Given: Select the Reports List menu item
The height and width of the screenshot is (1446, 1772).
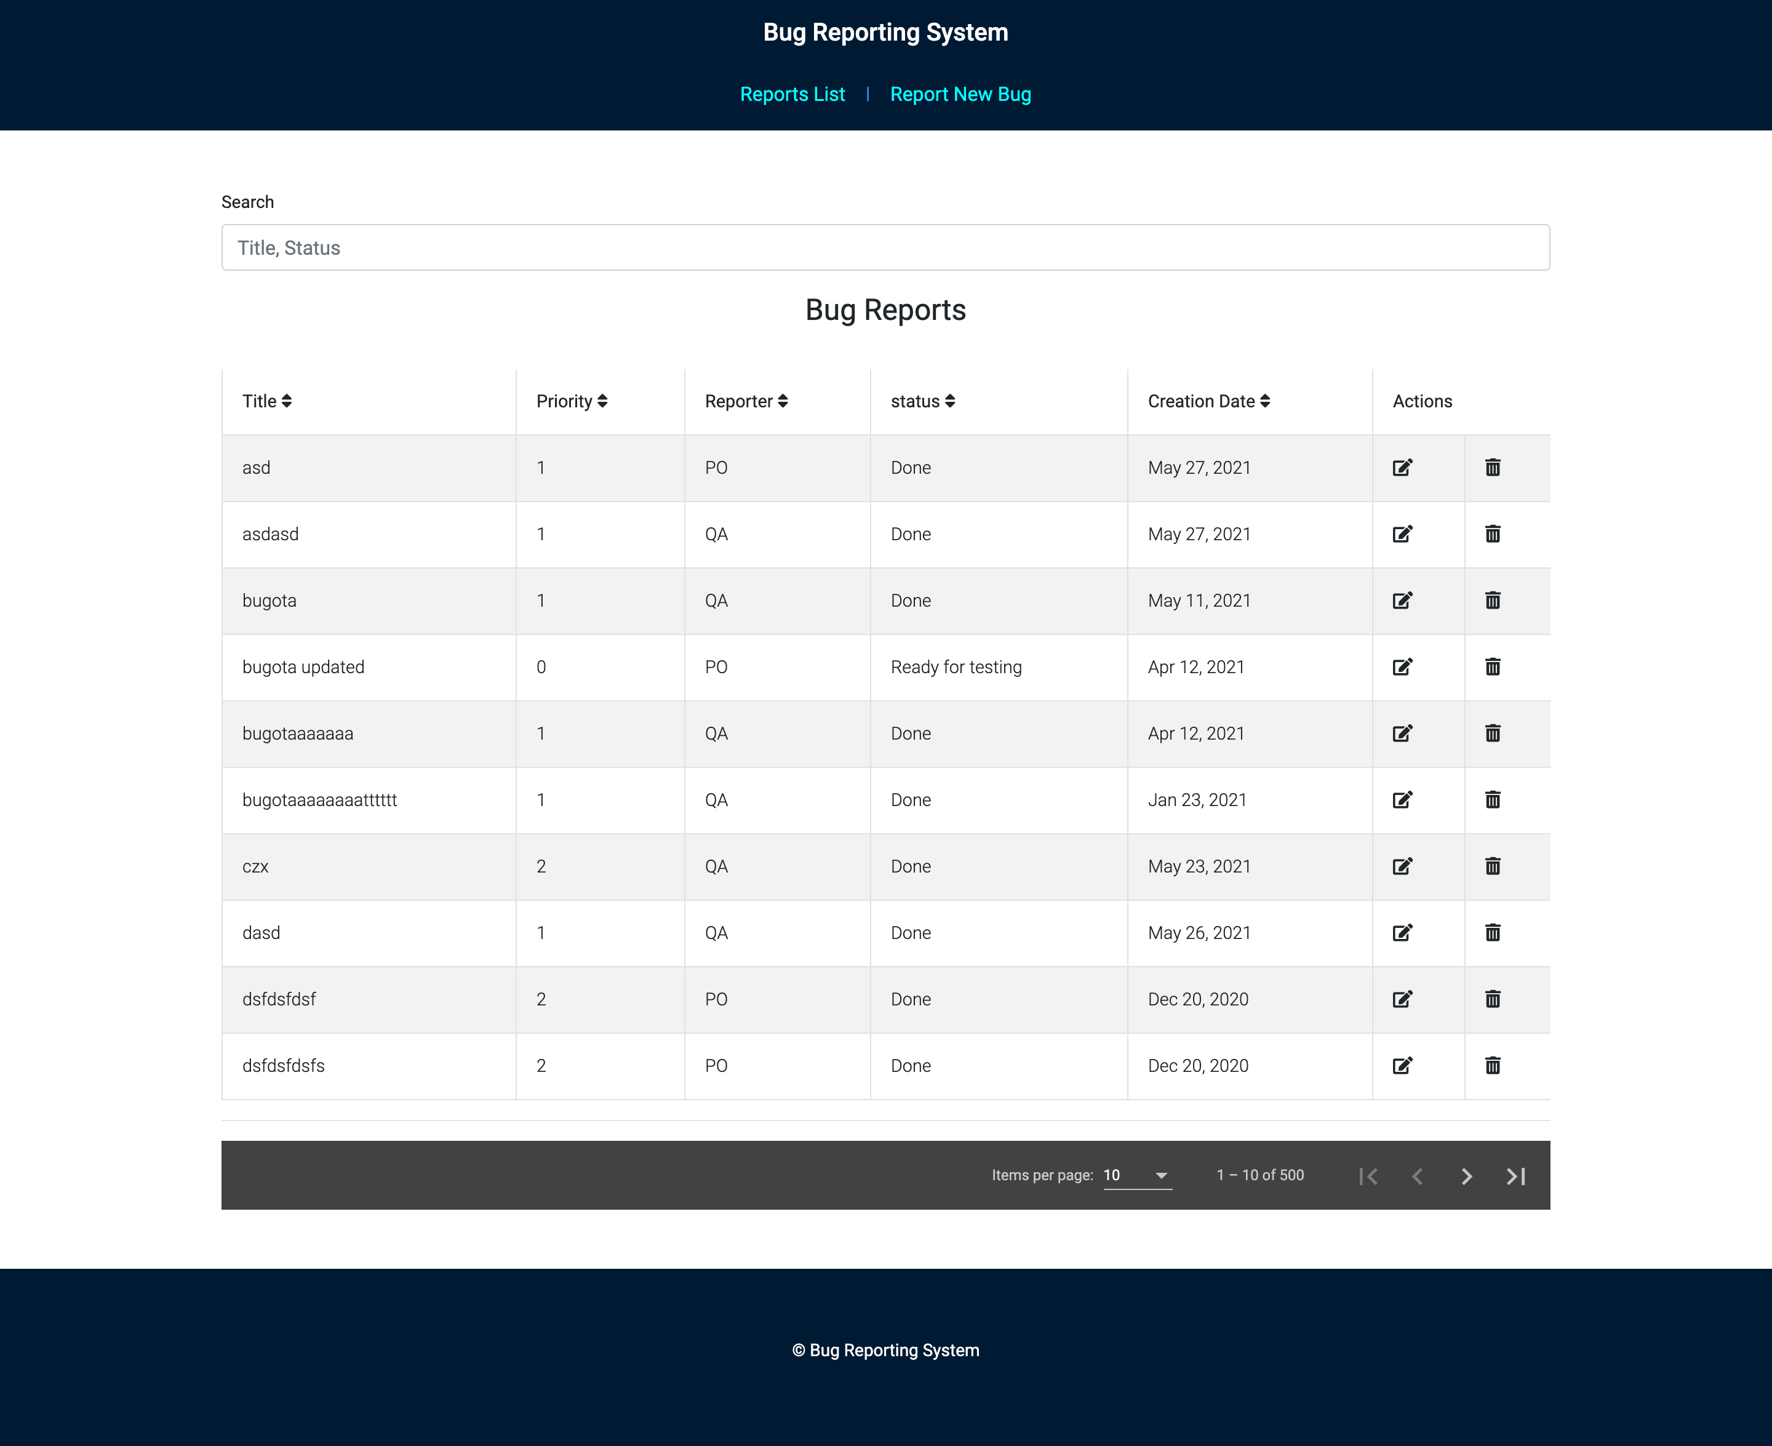Looking at the screenshot, I should coord(792,94).
